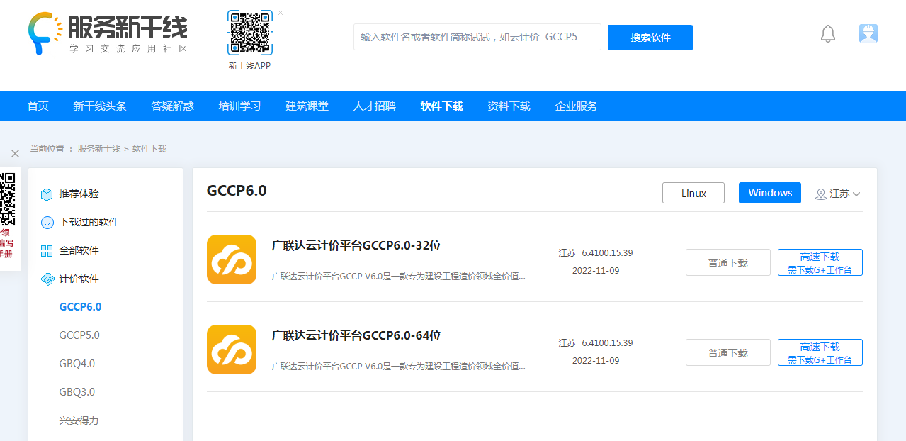This screenshot has width=906, height=441.
Task: Close the QR code popup near 新干线APP
Action: coord(281,13)
